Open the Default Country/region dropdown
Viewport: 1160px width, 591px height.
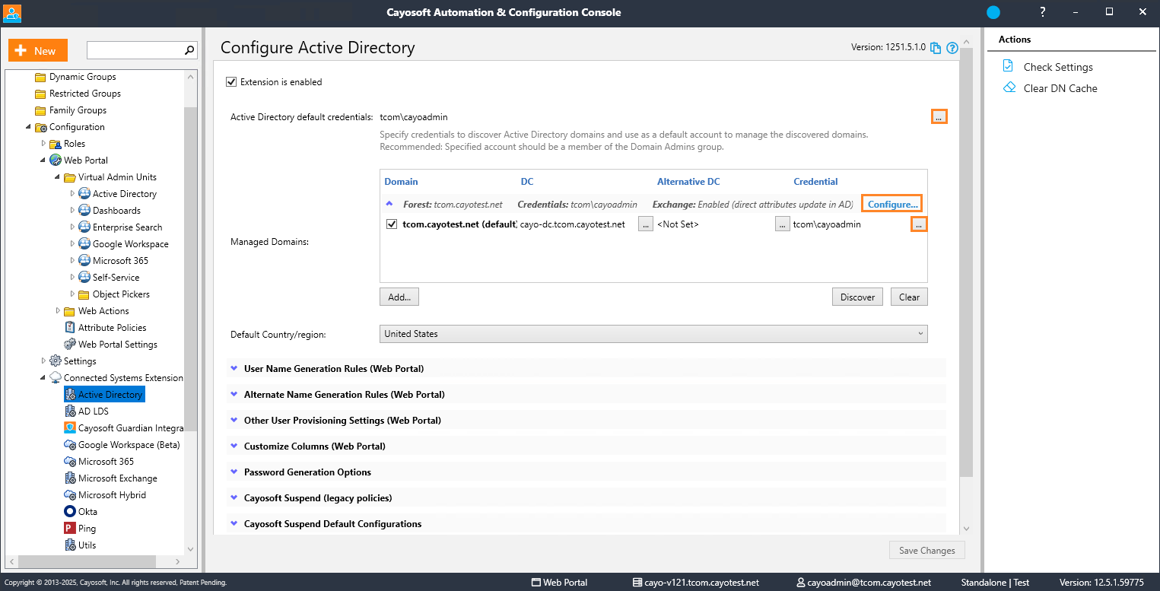pyautogui.click(x=653, y=334)
